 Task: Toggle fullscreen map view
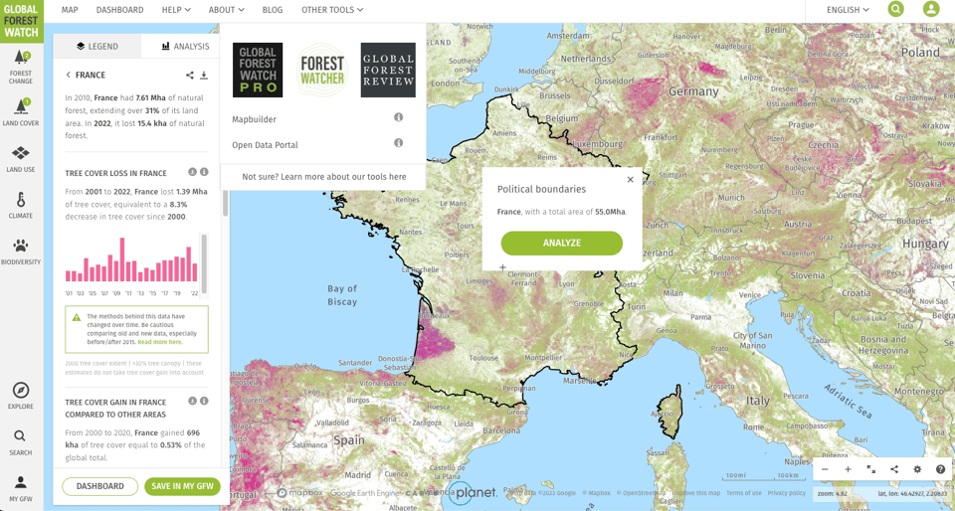tap(870, 469)
